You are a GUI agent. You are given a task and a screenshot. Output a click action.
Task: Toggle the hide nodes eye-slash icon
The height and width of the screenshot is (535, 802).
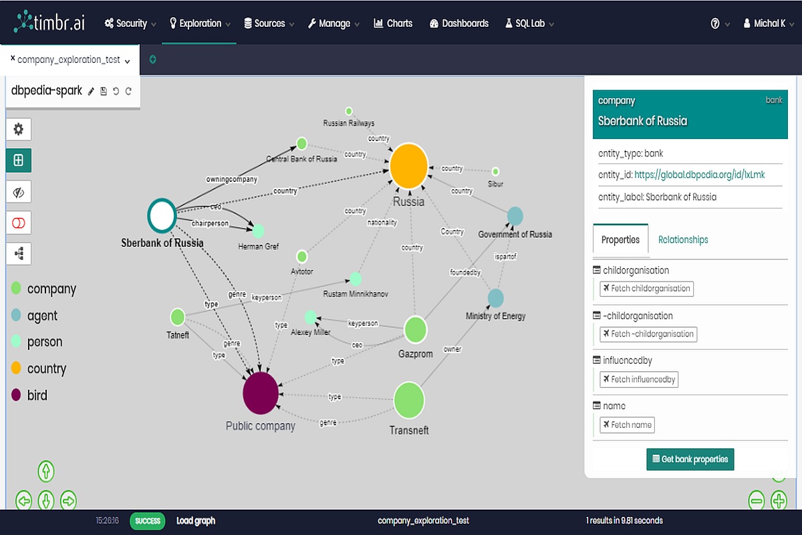click(19, 192)
